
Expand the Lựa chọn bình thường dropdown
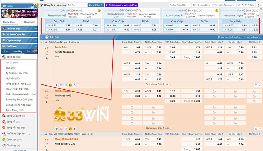pos(232,37)
